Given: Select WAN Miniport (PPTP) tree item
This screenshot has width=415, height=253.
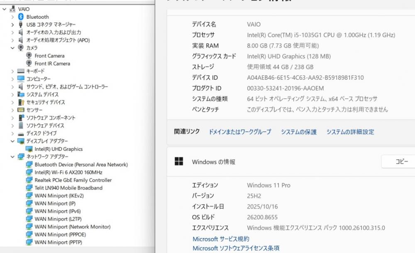Looking at the screenshot, I should pos(58,242).
